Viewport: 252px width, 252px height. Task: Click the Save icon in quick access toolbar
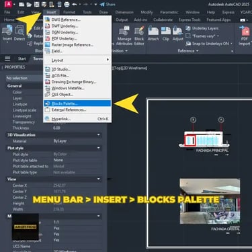[36, 4]
